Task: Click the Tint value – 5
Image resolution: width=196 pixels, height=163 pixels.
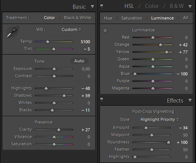Action: tap(87, 49)
